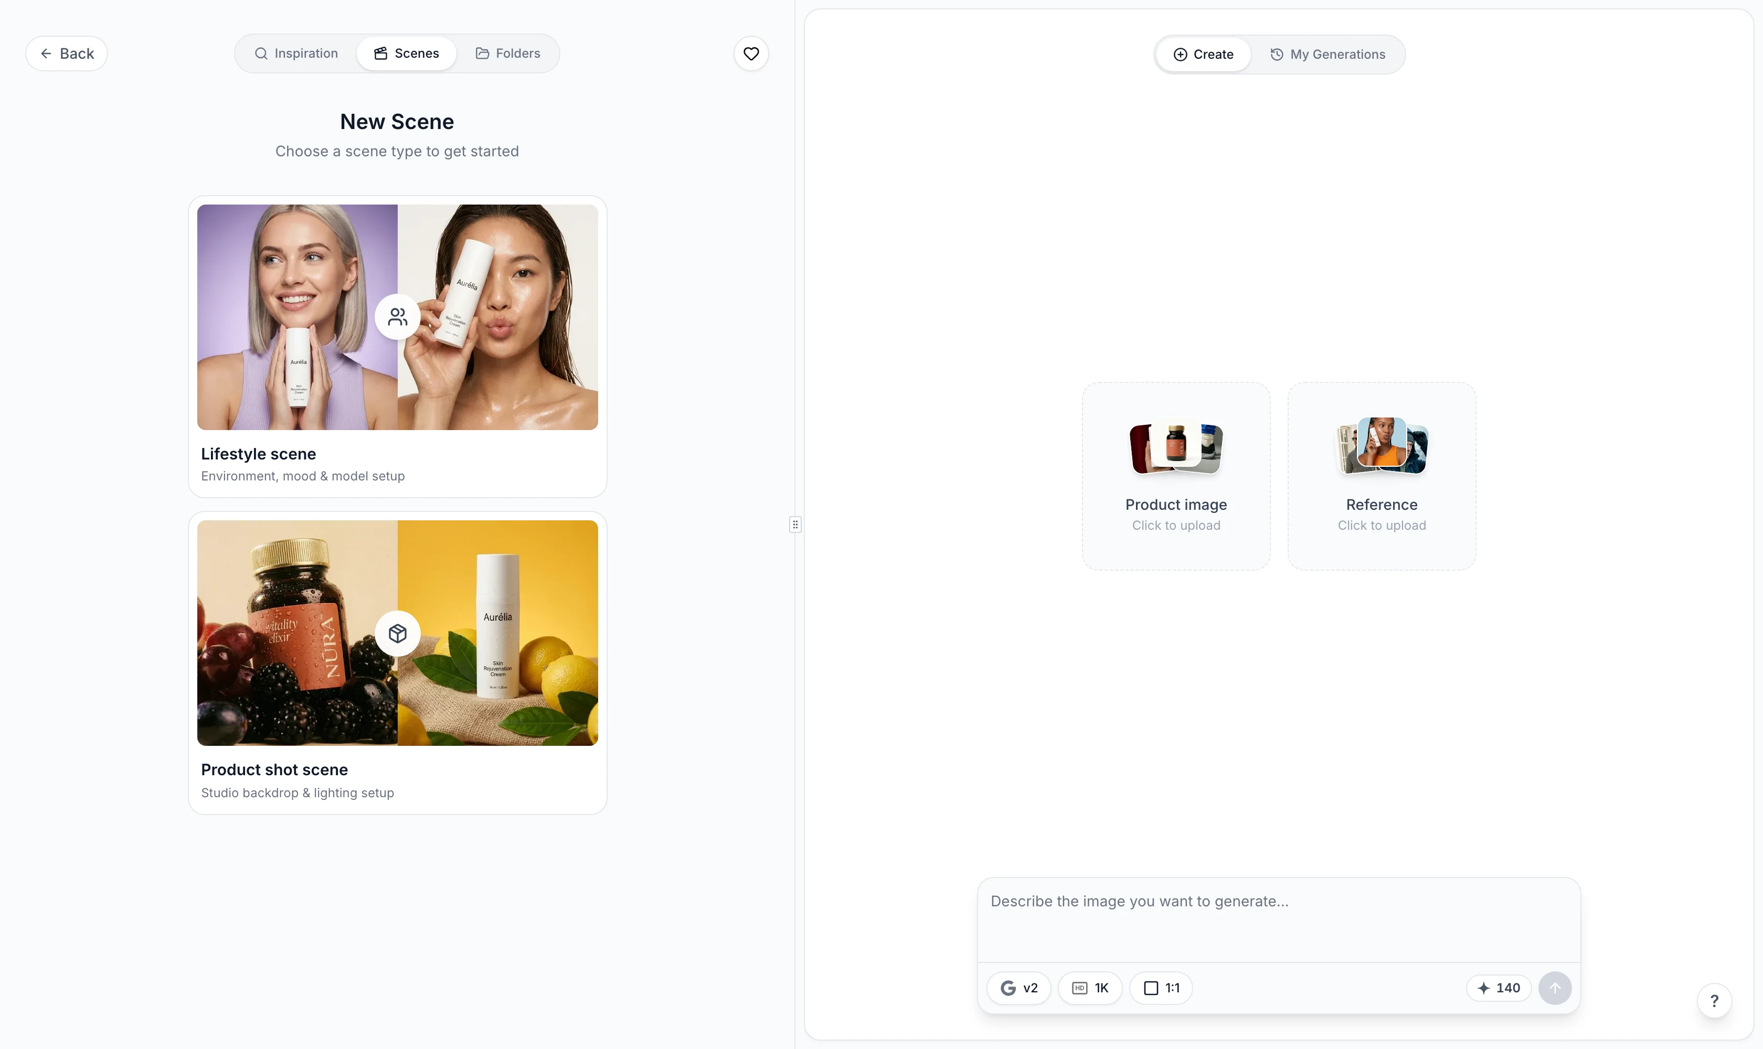
Task: Go back using the Back button
Action: point(67,53)
